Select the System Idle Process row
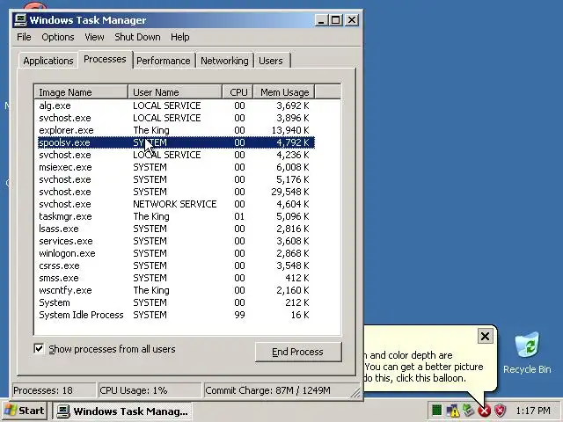The width and height of the screenshot is (563, 422). [x=176, y=315]
